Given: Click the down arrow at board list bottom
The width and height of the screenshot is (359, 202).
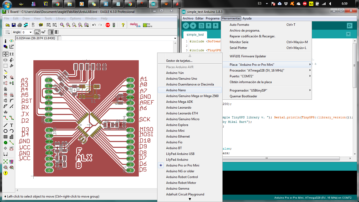Looking at the screenshot, I should 190,199.
